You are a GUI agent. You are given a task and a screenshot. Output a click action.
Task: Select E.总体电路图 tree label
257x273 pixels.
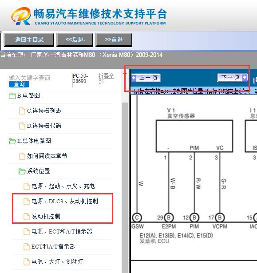pyautogui.click(x=34, y=141)
